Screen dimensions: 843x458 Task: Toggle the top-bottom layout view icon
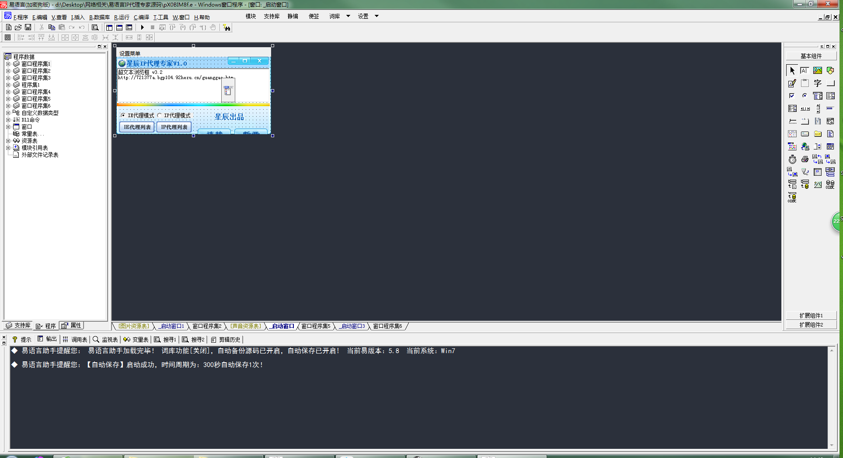pyautogui.click(x=119, y=27)
